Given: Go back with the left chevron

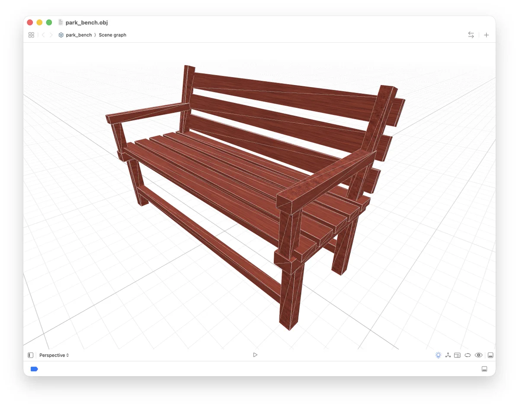Looking at the screenshot, I should coord(43,35).
